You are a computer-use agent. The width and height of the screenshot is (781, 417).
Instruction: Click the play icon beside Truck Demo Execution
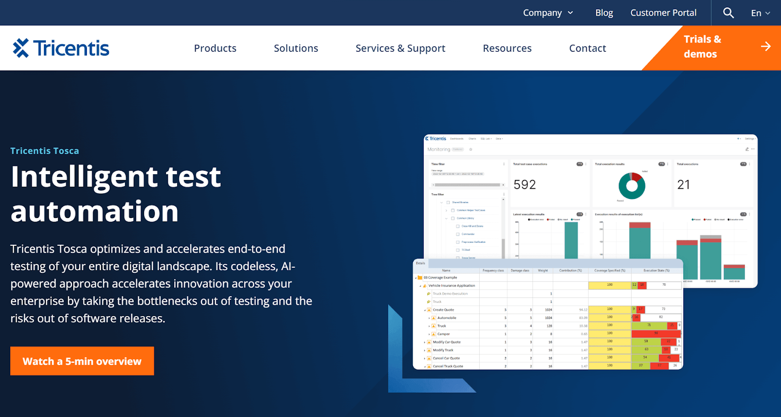pyautogui.click(x=429, y=294)
